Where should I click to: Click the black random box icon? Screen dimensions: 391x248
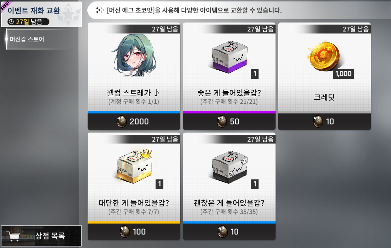click(230, 167)
